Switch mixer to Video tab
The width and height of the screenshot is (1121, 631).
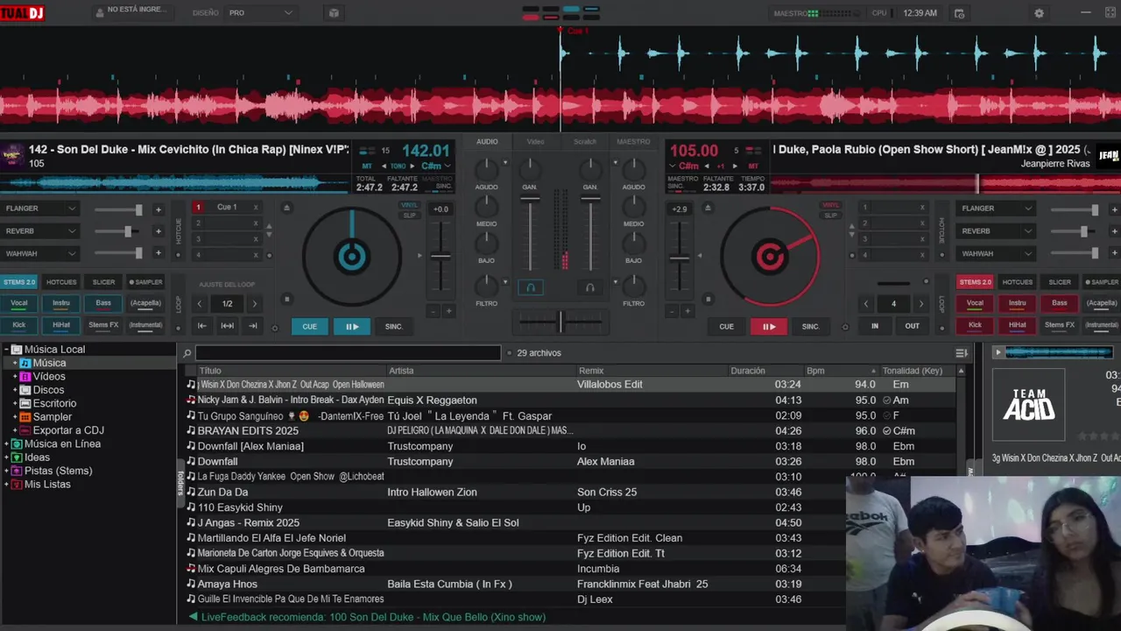coord(535,141)
